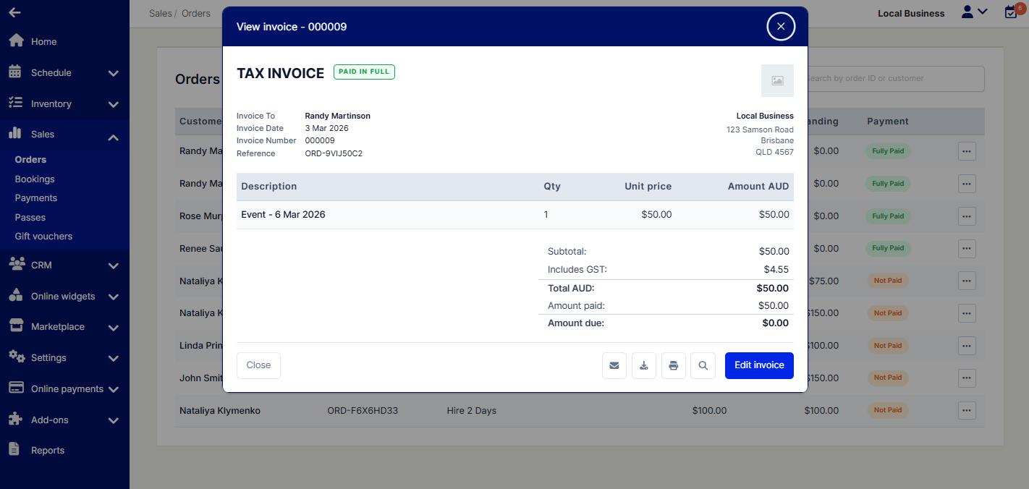Go to Bookings under Sales
Screen dimensions: 1029x489
[35, 179]
